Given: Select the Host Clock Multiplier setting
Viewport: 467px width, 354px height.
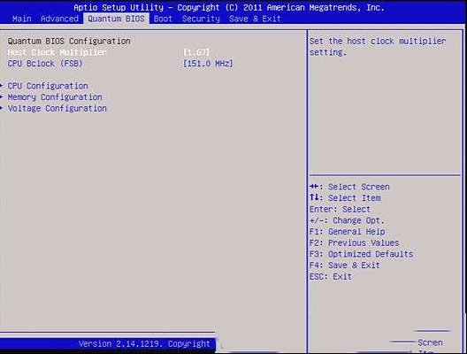Looking at the screenshot, I should click(x=57, y=52).
